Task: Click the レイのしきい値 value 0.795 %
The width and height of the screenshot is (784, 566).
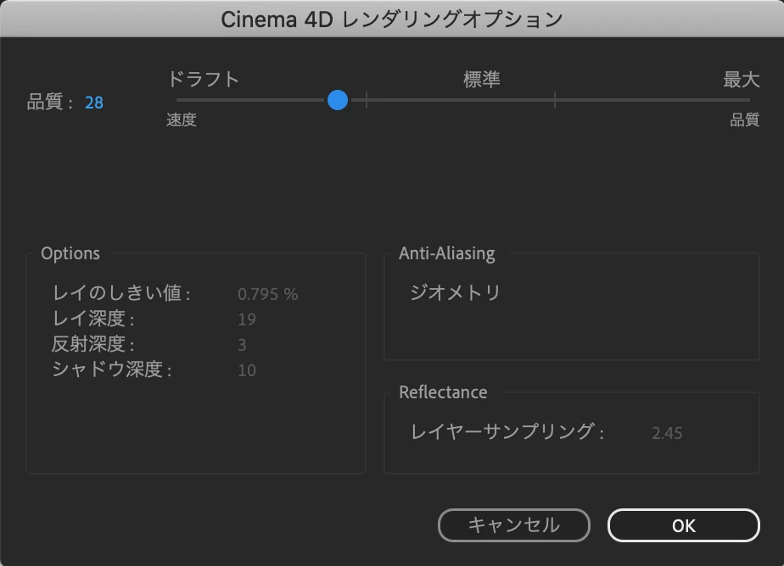Action: pyautogui.click(x=267, y=294)
